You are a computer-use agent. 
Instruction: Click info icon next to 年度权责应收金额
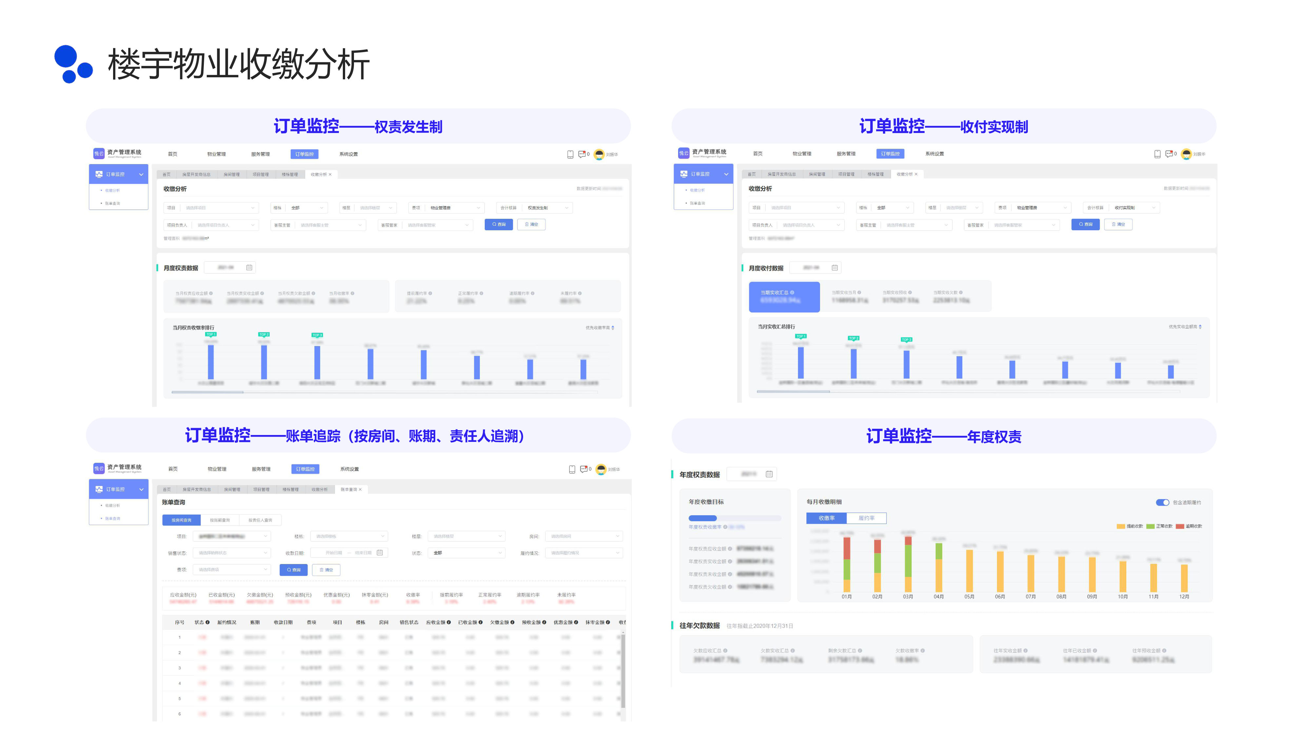[730, 549]
